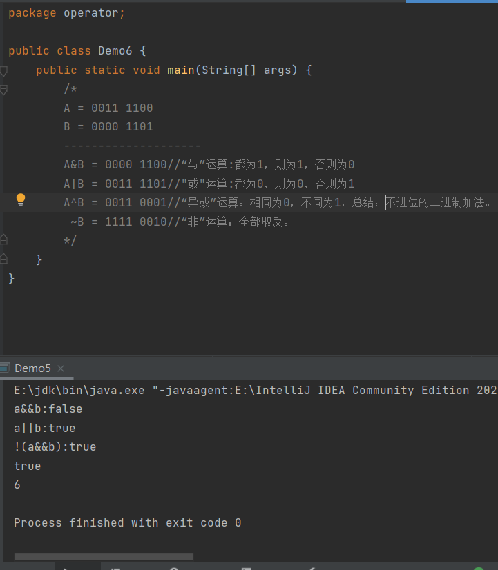The width and height of the screenshot is (498, 570).
Task: Click the "a&&b:false" console output line
Action: coord(48,409)
